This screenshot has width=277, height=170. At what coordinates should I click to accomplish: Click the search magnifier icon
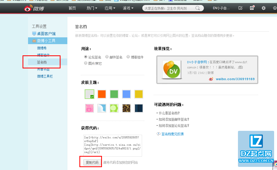coord(198,8)
